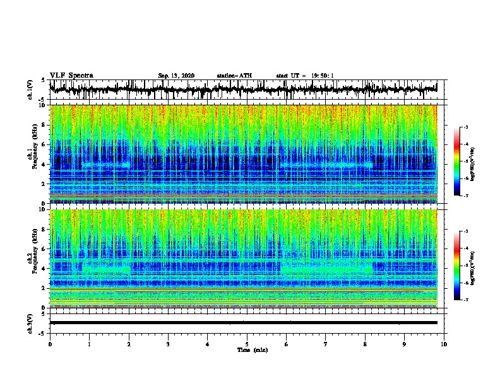Image resolution: width=500 pixels, height=386 pixels.
Task: Click the ch.1 spectrogram color bar
Action: click(x=457, y=161)
